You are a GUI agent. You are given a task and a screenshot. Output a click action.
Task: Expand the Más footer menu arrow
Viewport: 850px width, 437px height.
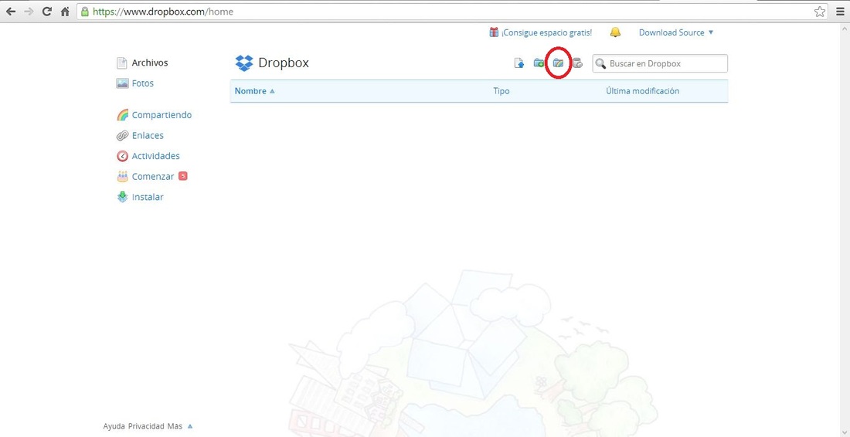190,426
